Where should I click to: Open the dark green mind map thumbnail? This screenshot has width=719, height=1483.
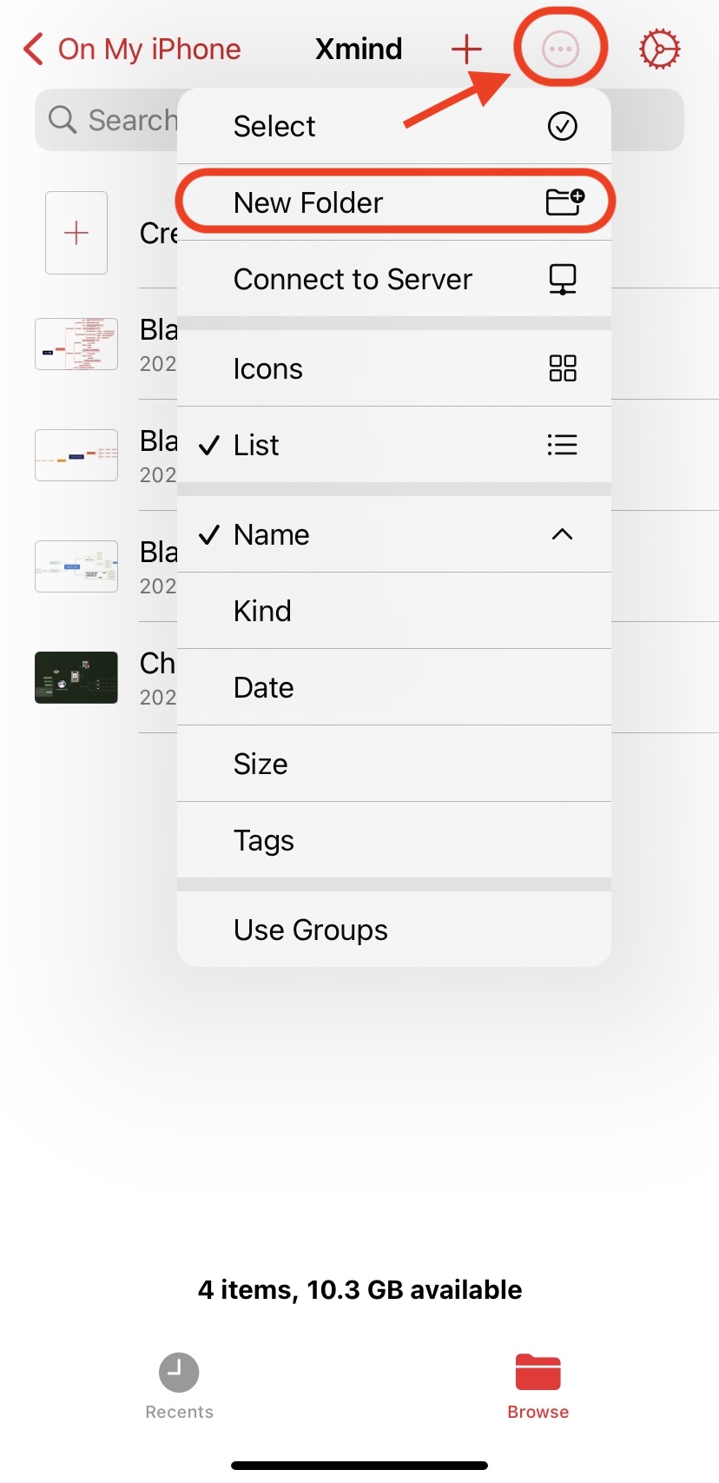click(76, 678)
